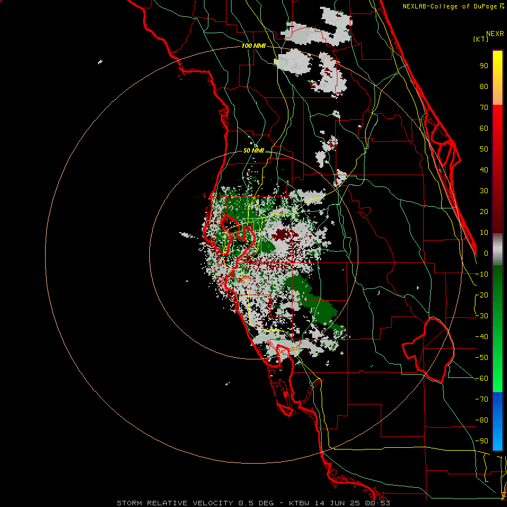This screenshot has width=507, height=507.
Task: Click the -70 value on the velocity scale
Action: [482, 399]
